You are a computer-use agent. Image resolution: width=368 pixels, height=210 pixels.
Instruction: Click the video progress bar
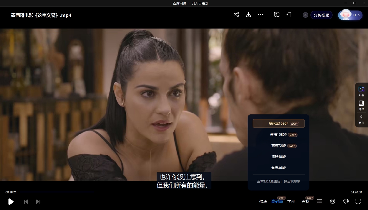click(184, 192)
